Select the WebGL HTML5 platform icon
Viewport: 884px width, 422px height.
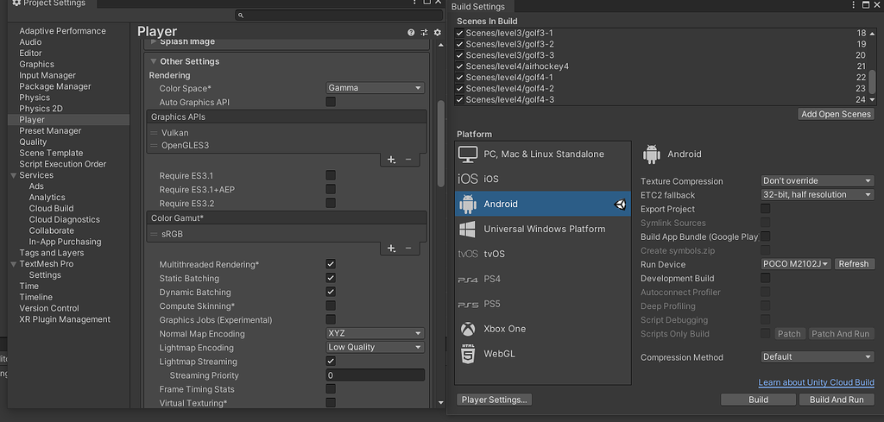pos(468,354)
